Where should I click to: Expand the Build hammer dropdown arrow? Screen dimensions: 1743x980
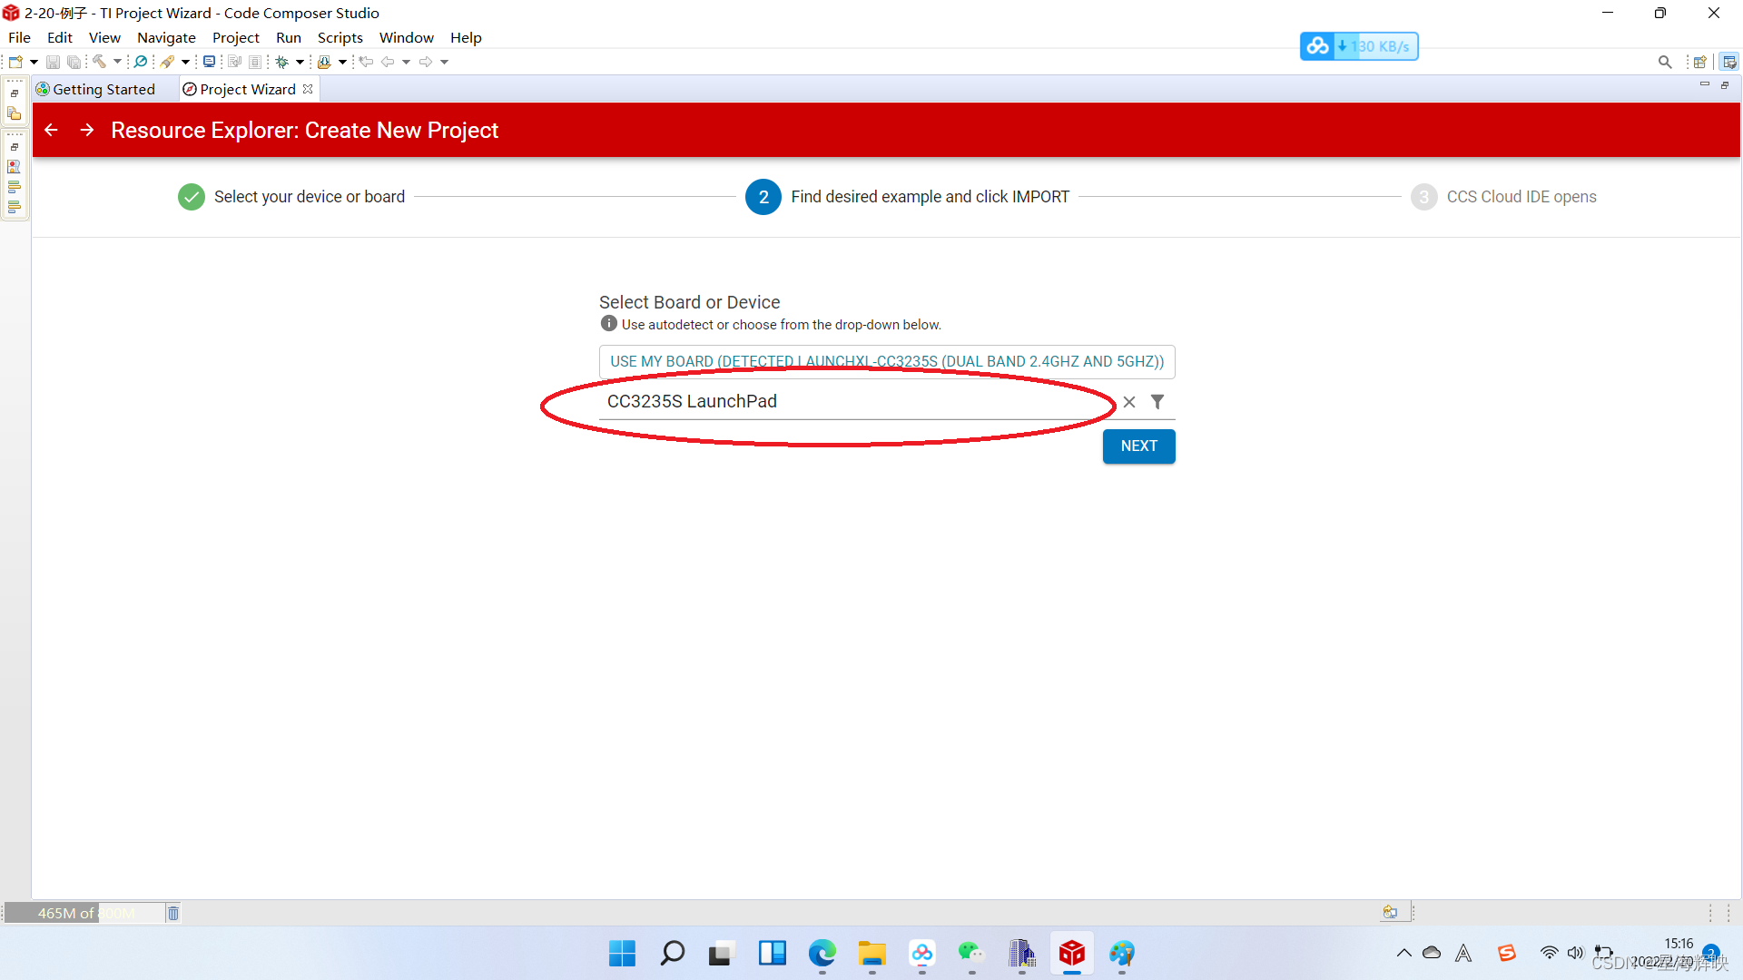117,62
